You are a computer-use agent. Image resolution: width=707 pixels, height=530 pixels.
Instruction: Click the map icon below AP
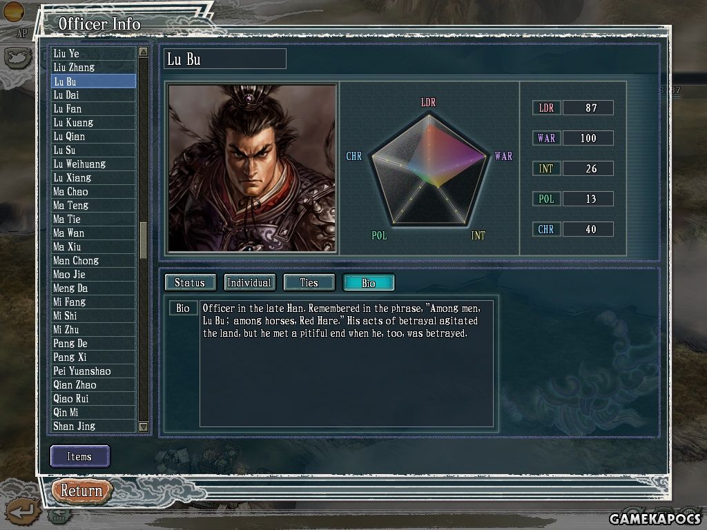tap(18, 58)
